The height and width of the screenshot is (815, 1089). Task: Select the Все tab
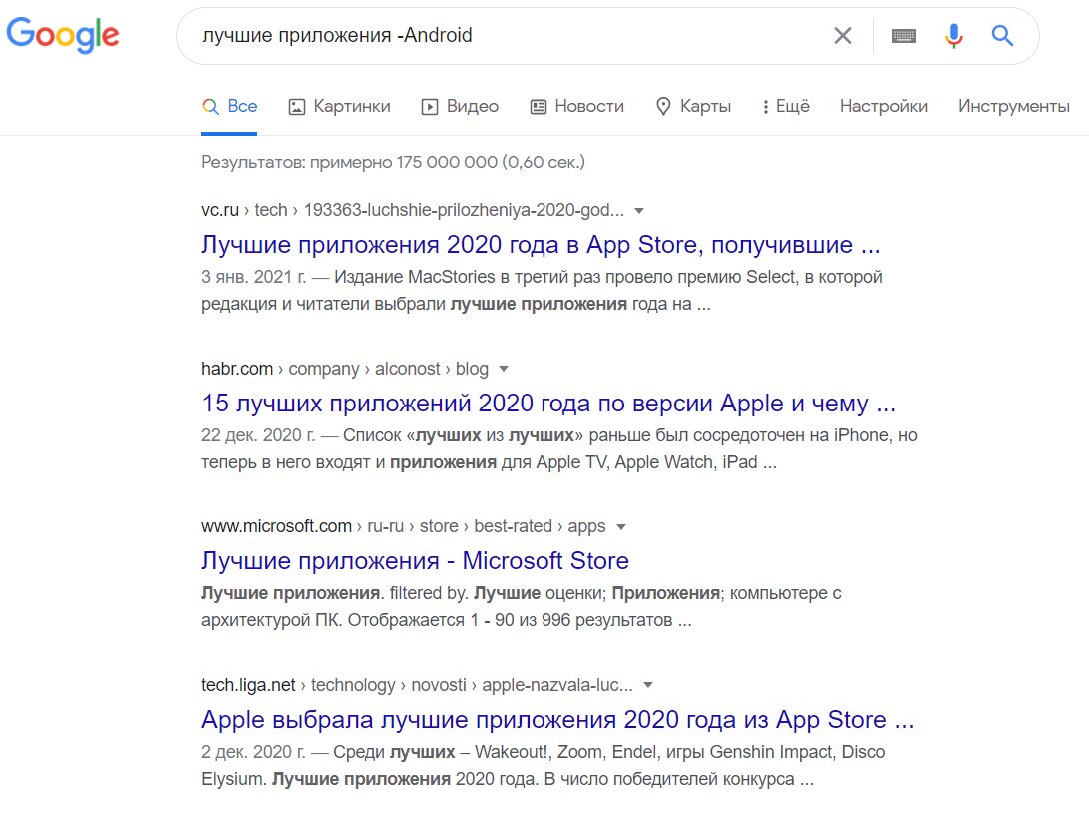coord(229,106)
